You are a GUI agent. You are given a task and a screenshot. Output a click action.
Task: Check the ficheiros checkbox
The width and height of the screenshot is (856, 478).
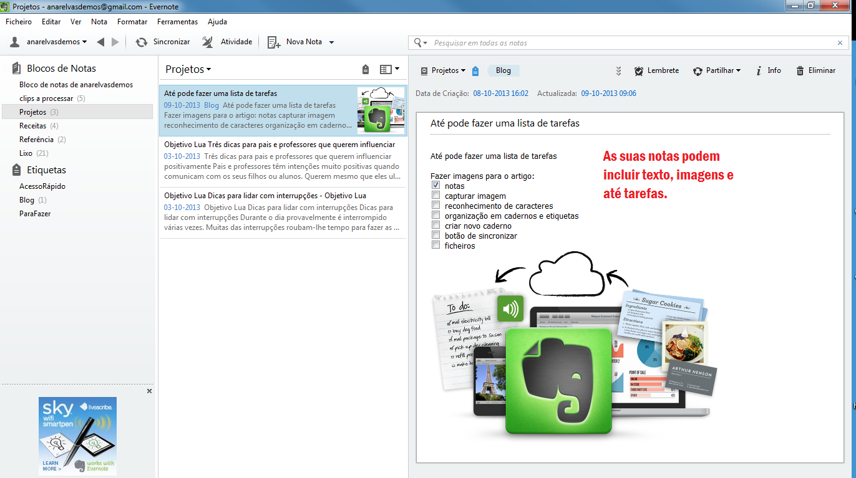pos(435,246)
